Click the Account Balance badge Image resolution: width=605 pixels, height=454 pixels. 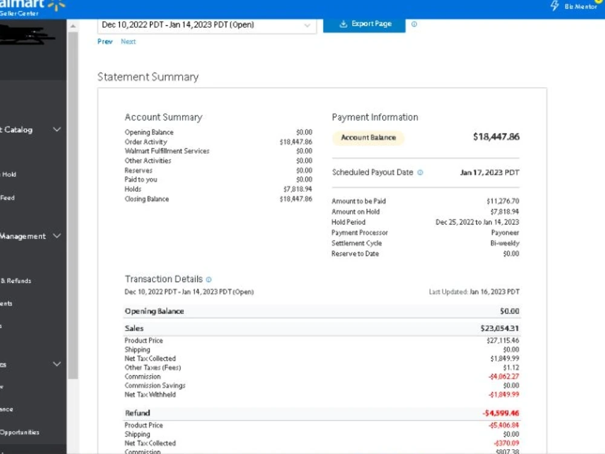tap(368, 137)
